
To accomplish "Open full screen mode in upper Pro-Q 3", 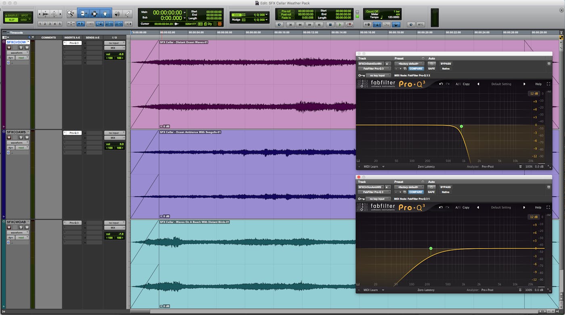I will click(x=548, y=84).
